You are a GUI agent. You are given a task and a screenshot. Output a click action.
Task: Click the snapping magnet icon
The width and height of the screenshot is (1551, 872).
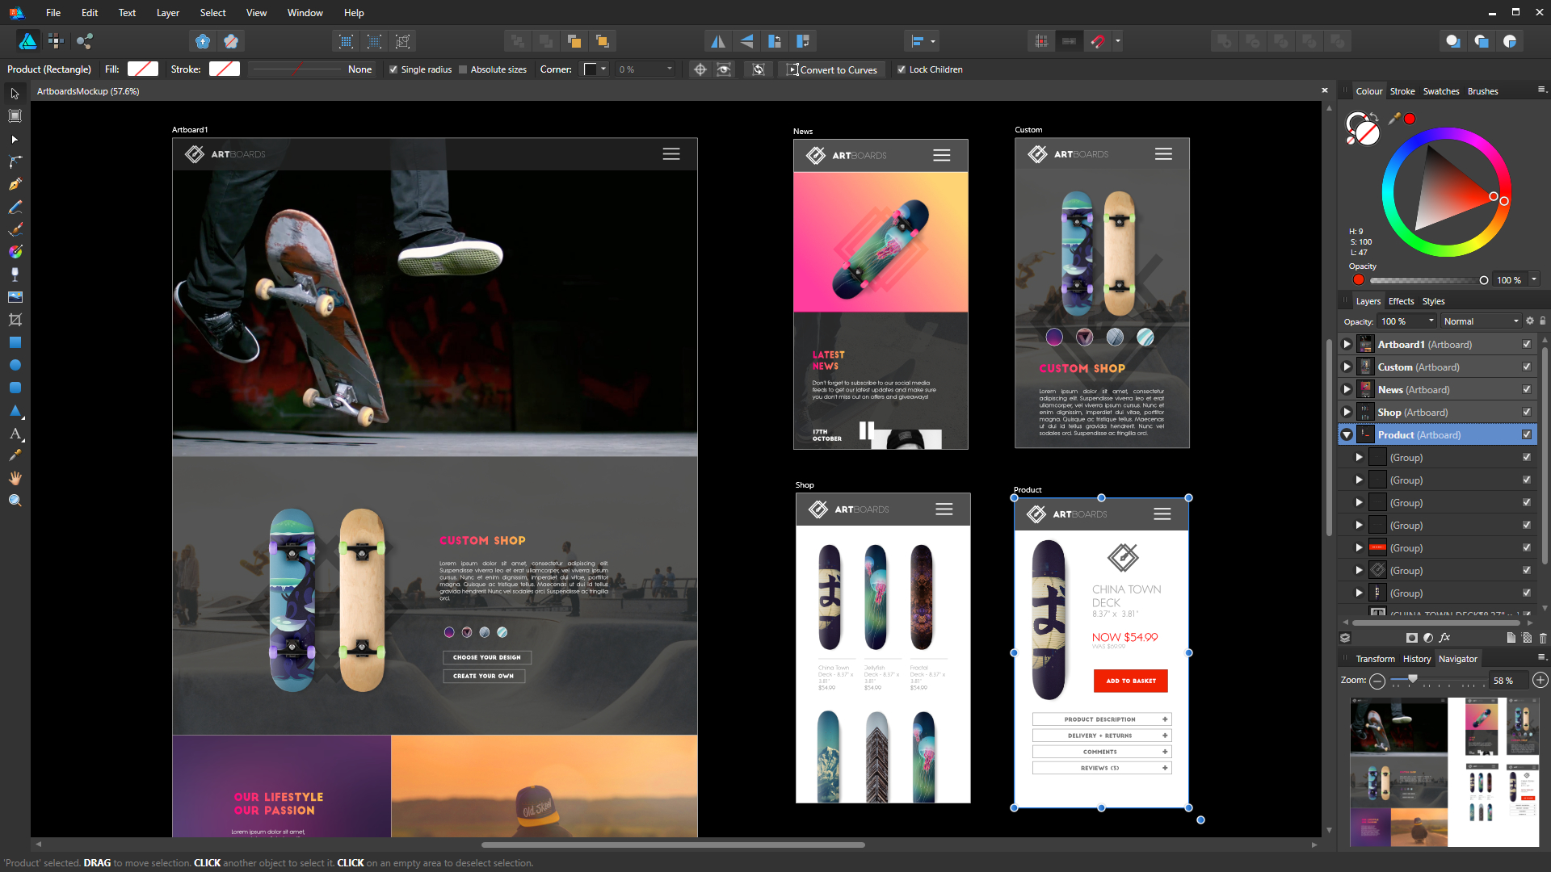(x=1098, y=41)
